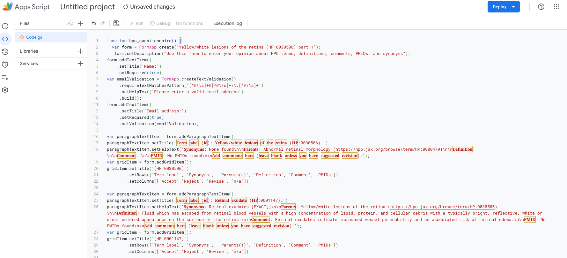The height and width of the screenshot is (258, 567).
Task: Click the Undo arrow in editor toolbar
Action: click(94, 23)
